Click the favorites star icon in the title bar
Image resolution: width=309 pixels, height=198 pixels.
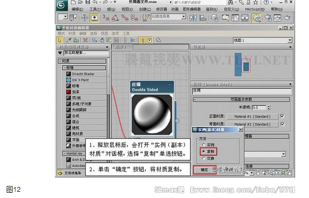(256, 2)
